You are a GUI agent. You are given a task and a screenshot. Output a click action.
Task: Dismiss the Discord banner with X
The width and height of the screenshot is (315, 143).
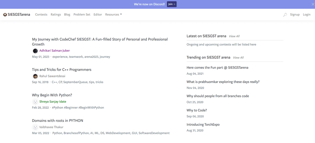pyautogui.click(x=313, y=4)
